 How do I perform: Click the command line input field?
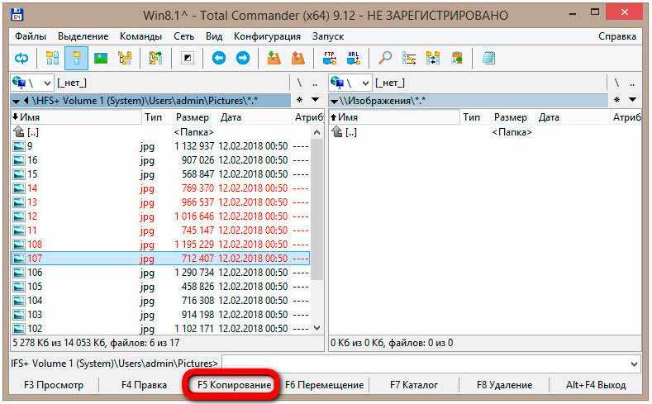(425, 364)
